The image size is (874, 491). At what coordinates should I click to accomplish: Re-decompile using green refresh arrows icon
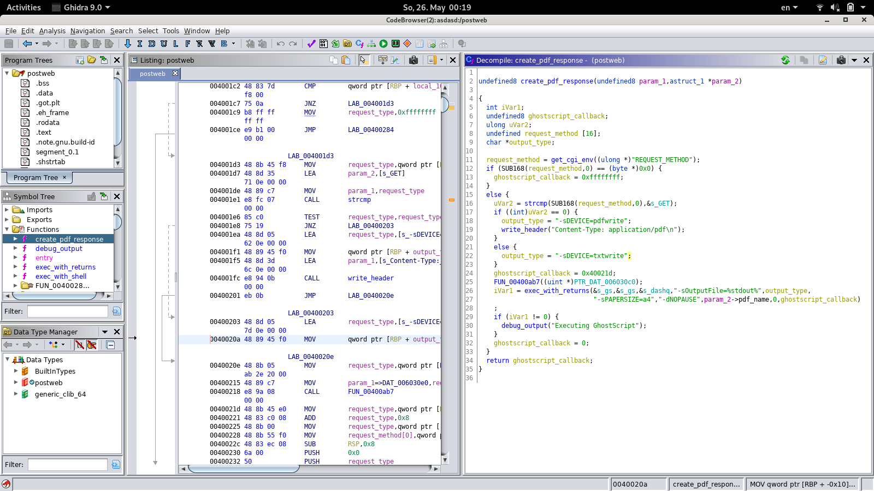786,60
